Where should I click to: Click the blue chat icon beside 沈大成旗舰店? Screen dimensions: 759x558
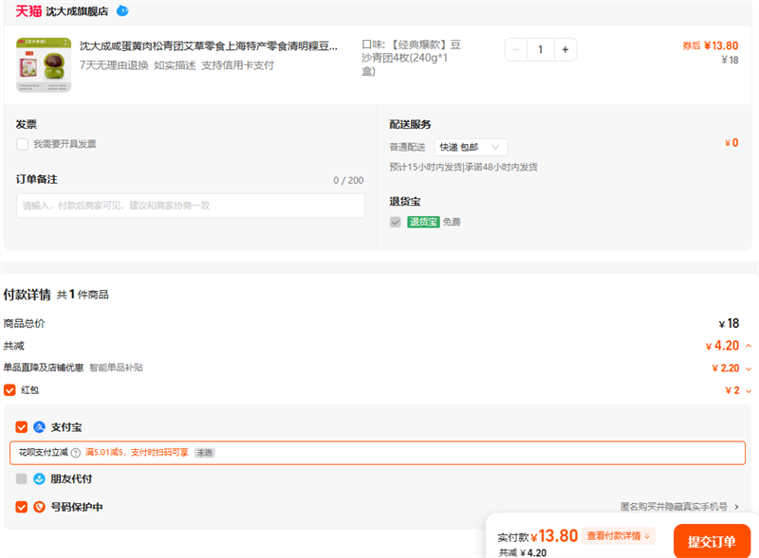(x=122, y=11)
